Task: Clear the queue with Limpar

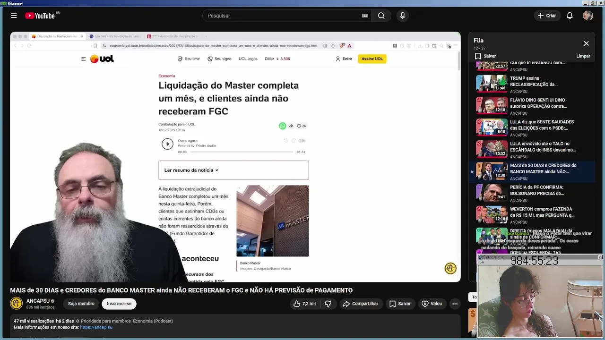Action: point(583,56)
